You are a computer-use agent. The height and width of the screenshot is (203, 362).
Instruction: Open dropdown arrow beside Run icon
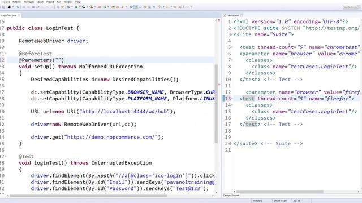coord(80,7)
